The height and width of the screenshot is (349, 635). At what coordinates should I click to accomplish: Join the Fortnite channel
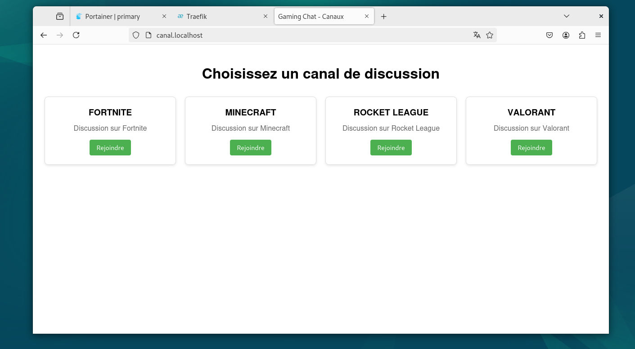coord(110,148)
